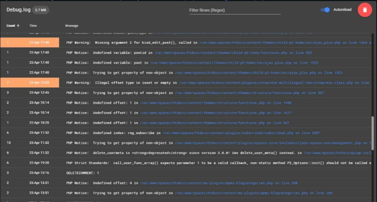This screenshot has width=377, height=202.
Task: Click the red trash delete log button
Action: [x=365, y=10]
